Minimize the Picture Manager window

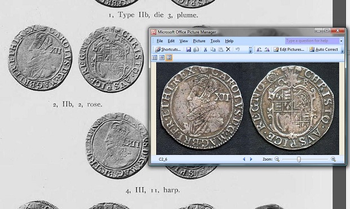(319, 31)
